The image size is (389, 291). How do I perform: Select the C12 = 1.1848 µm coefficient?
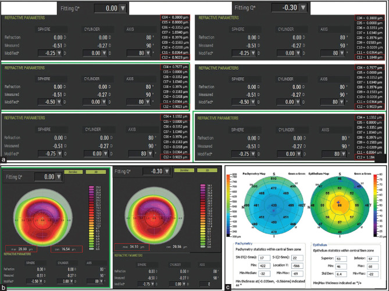(370, 58)
